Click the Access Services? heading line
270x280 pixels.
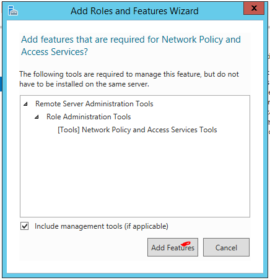(x=54, y=52)
